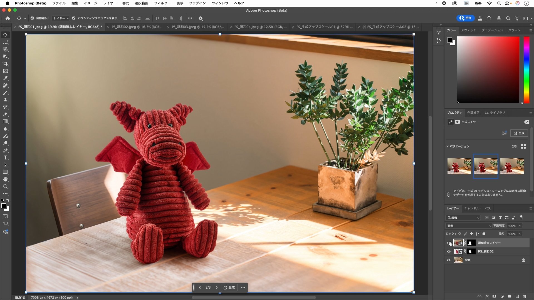
Task: Collapse the バリエーション section
Action: pyautogui.click(x=447, y=146)
